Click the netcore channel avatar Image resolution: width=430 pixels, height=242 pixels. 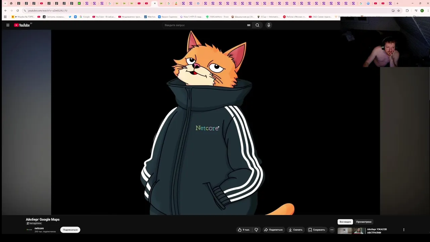[29, 230]
